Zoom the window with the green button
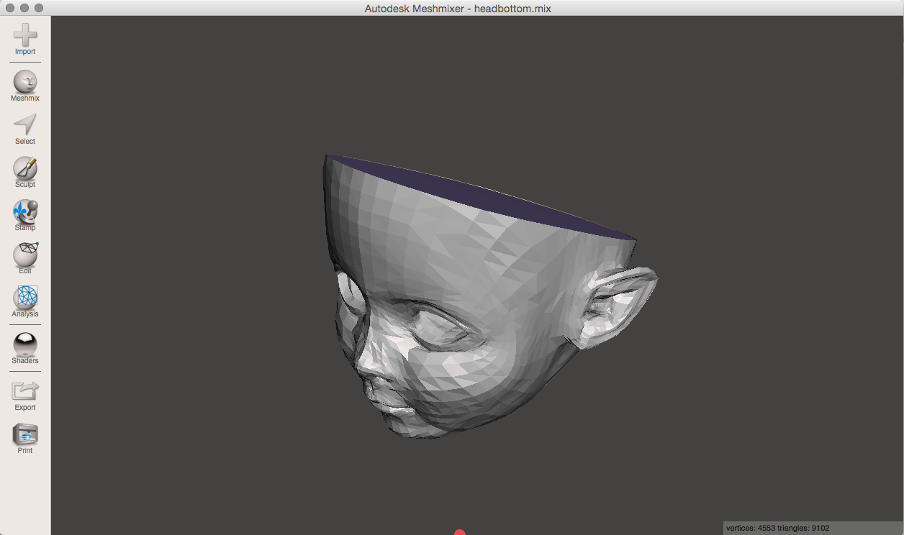The width and height of the screenshot is (904, 535). [39, 8]
